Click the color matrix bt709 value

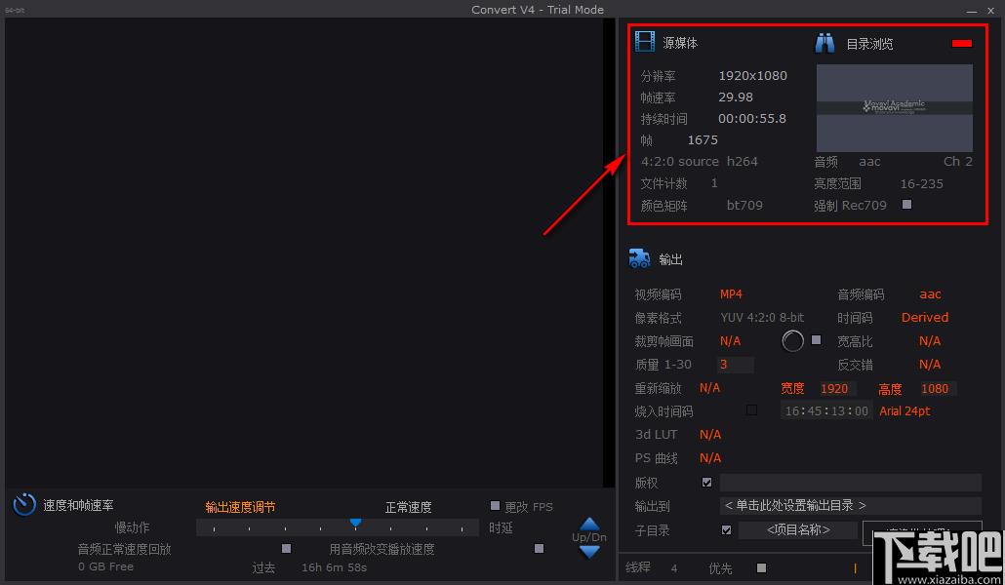point(744,205)
